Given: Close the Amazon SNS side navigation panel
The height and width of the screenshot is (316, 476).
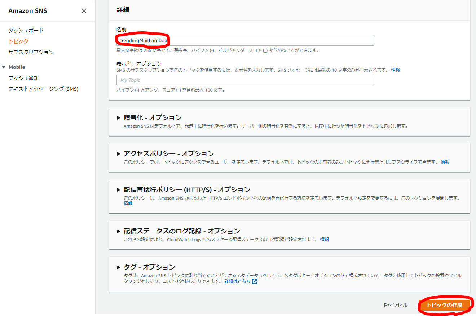Looking at the screenshot, I should point(84,11).
